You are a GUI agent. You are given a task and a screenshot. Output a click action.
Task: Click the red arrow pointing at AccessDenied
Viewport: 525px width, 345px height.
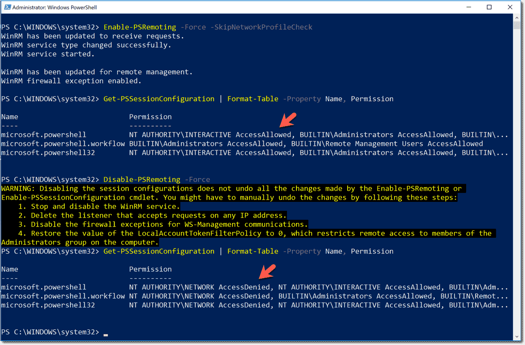pyautogui.click(x=266, y=272)
